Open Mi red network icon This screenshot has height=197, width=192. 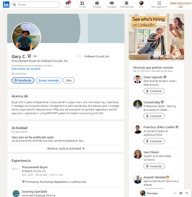(82, 4)
